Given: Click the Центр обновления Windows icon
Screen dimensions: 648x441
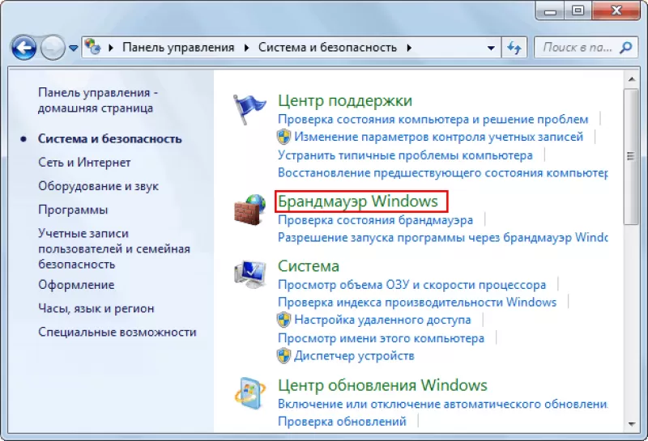Looking at the screenshot, I should (x=249, y=393).
